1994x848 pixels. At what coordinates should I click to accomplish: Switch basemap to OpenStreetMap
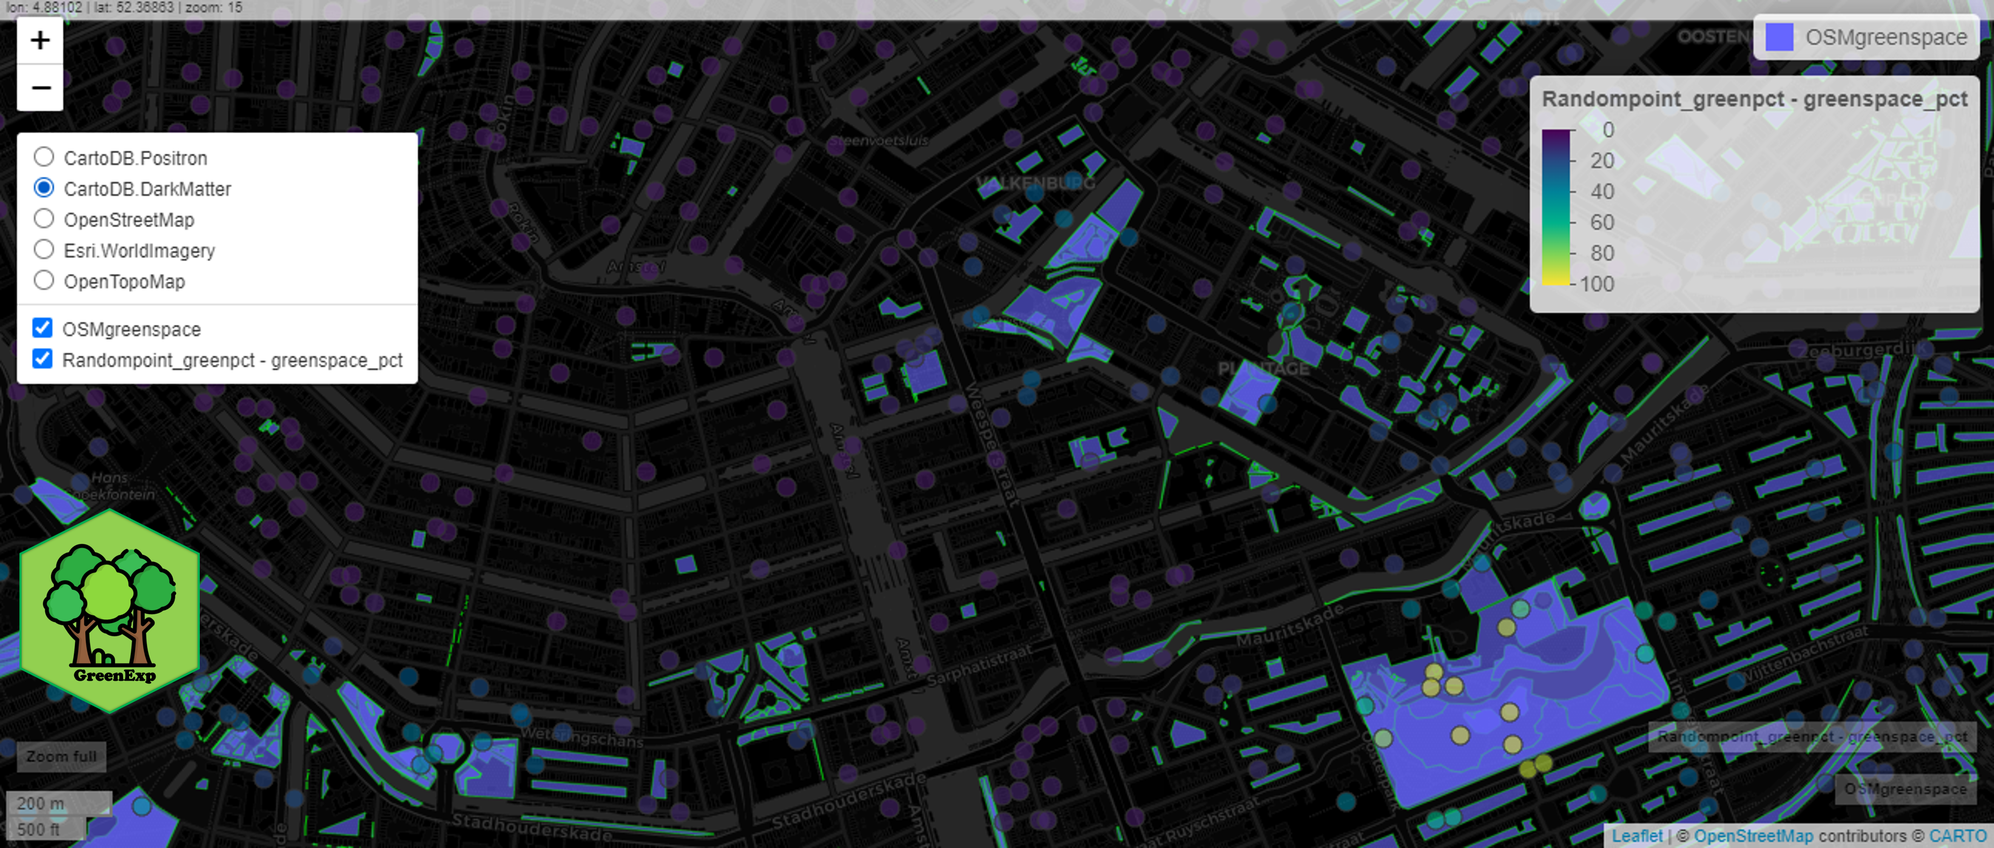44,220
